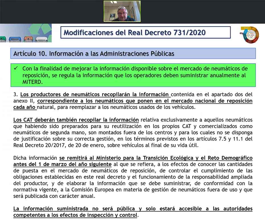Click 'competentes a los efectos de inspección y control'

click(x=75, y=215)
